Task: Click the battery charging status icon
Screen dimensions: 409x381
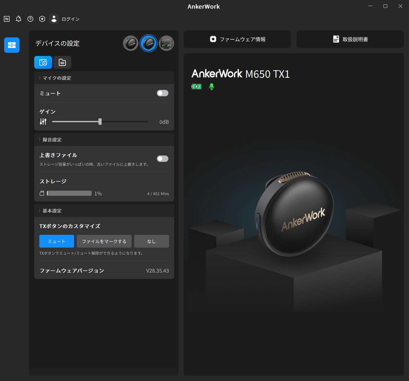Action: [x=196, y=86]
